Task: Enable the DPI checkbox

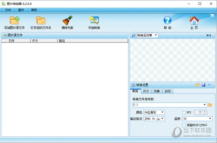Action: point(184,113)
